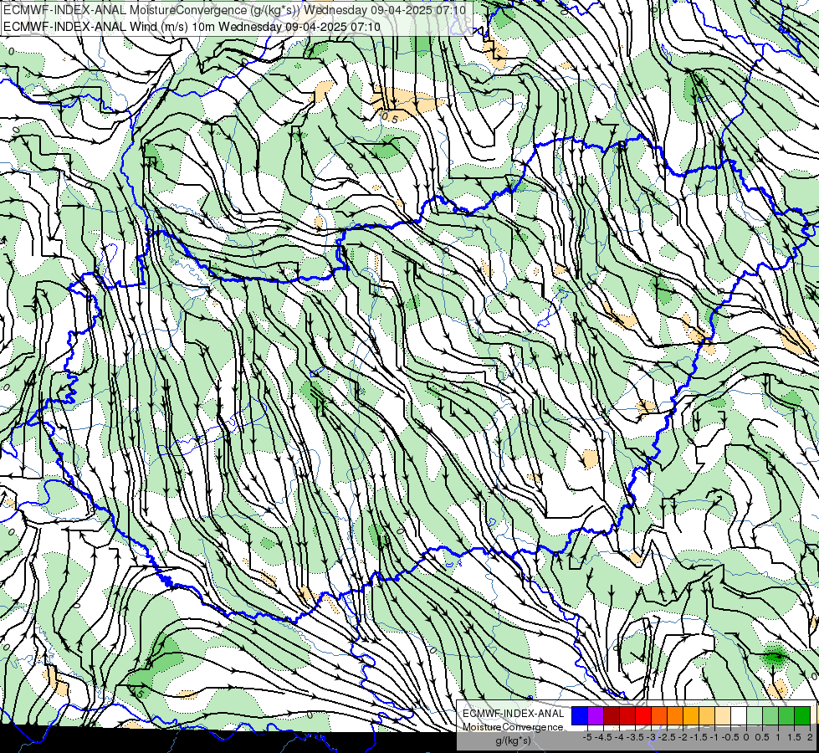Click the Wind (m/s) 10m title line
Screen dimensions: 819x753
click(x=192, y=27)
